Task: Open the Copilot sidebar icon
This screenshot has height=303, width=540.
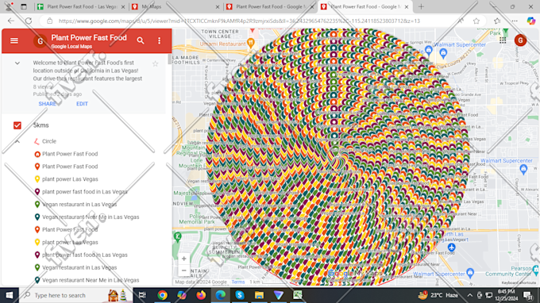Action: (x=531, y=21)
